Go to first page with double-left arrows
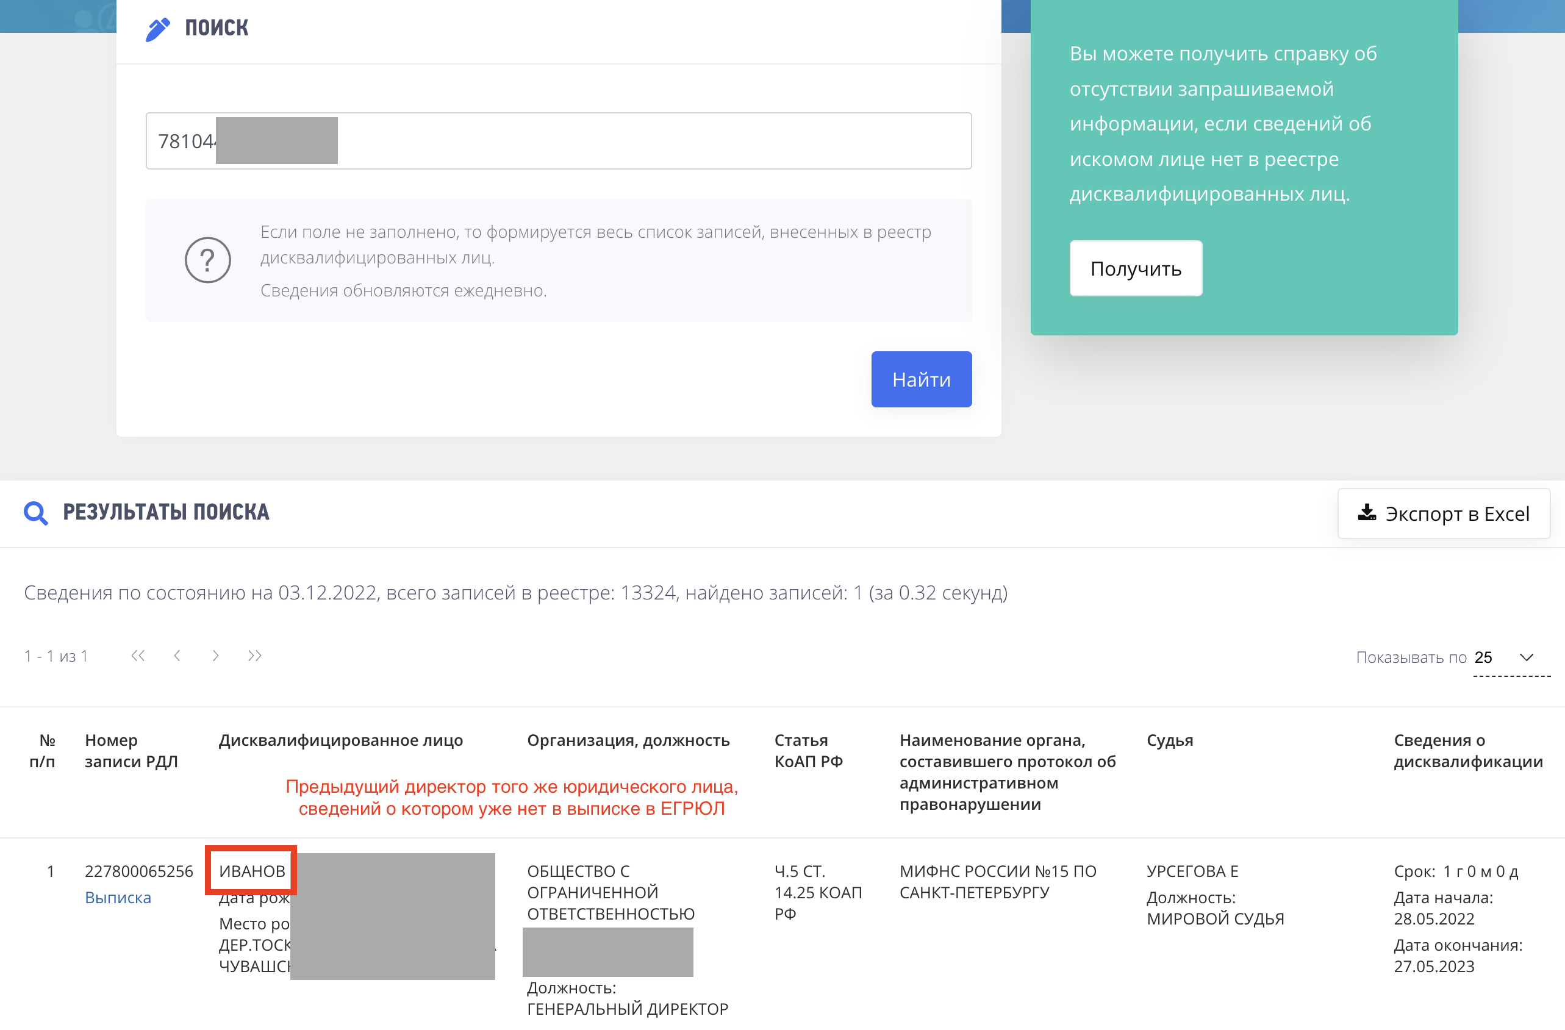 click(137, 656)
